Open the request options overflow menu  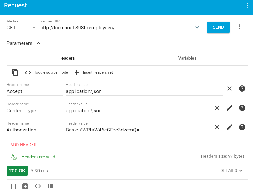coord(239,27)
